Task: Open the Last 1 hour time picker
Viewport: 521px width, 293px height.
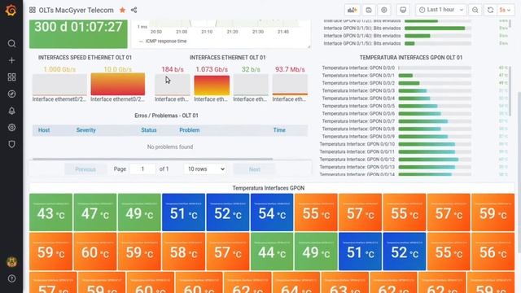Action: coord(441,10)
